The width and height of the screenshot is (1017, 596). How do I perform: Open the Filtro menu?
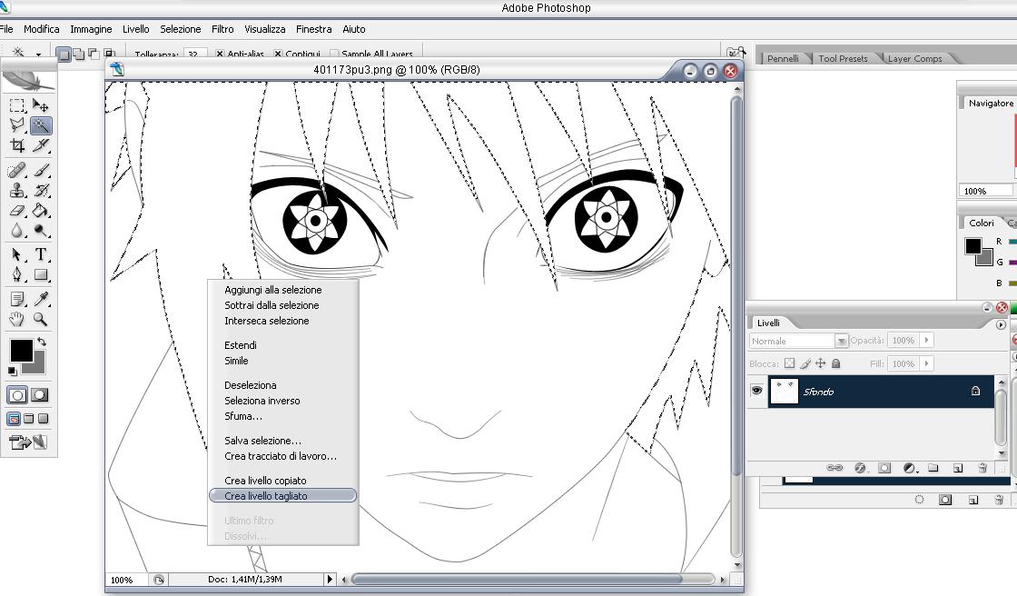point(222,29)
